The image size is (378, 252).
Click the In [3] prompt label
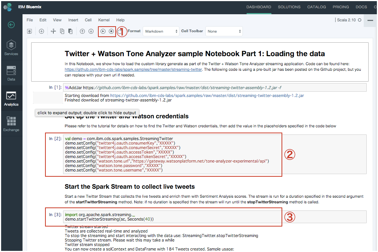[x=55, y=215]
